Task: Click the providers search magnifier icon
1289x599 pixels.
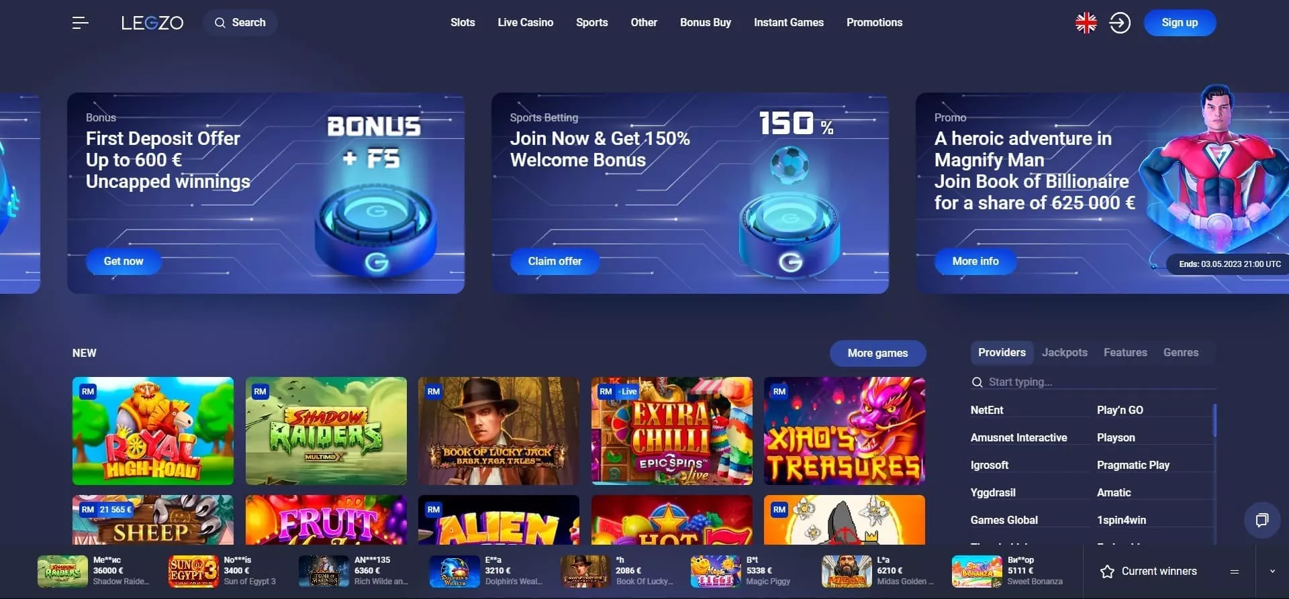Action: pos(977,382)
